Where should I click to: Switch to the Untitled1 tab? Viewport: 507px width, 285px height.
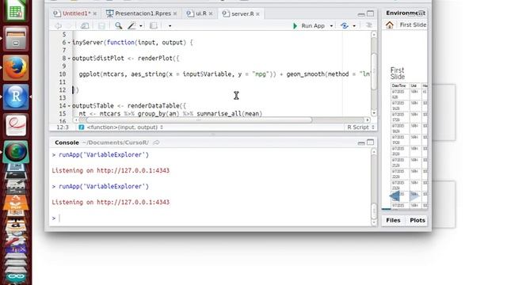point(76,13)
